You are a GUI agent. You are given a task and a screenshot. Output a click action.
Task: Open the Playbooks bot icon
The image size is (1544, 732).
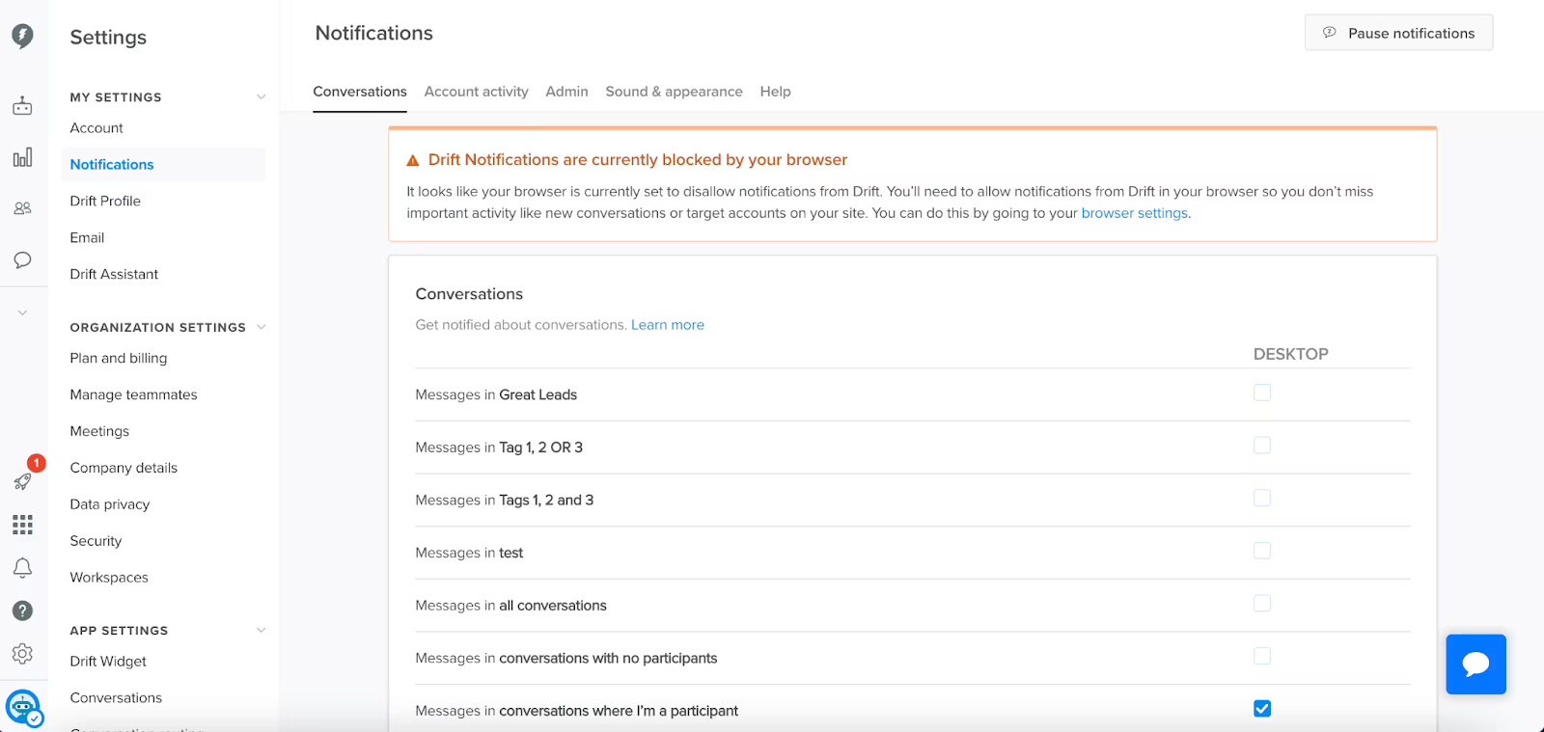tap(22, 106)
